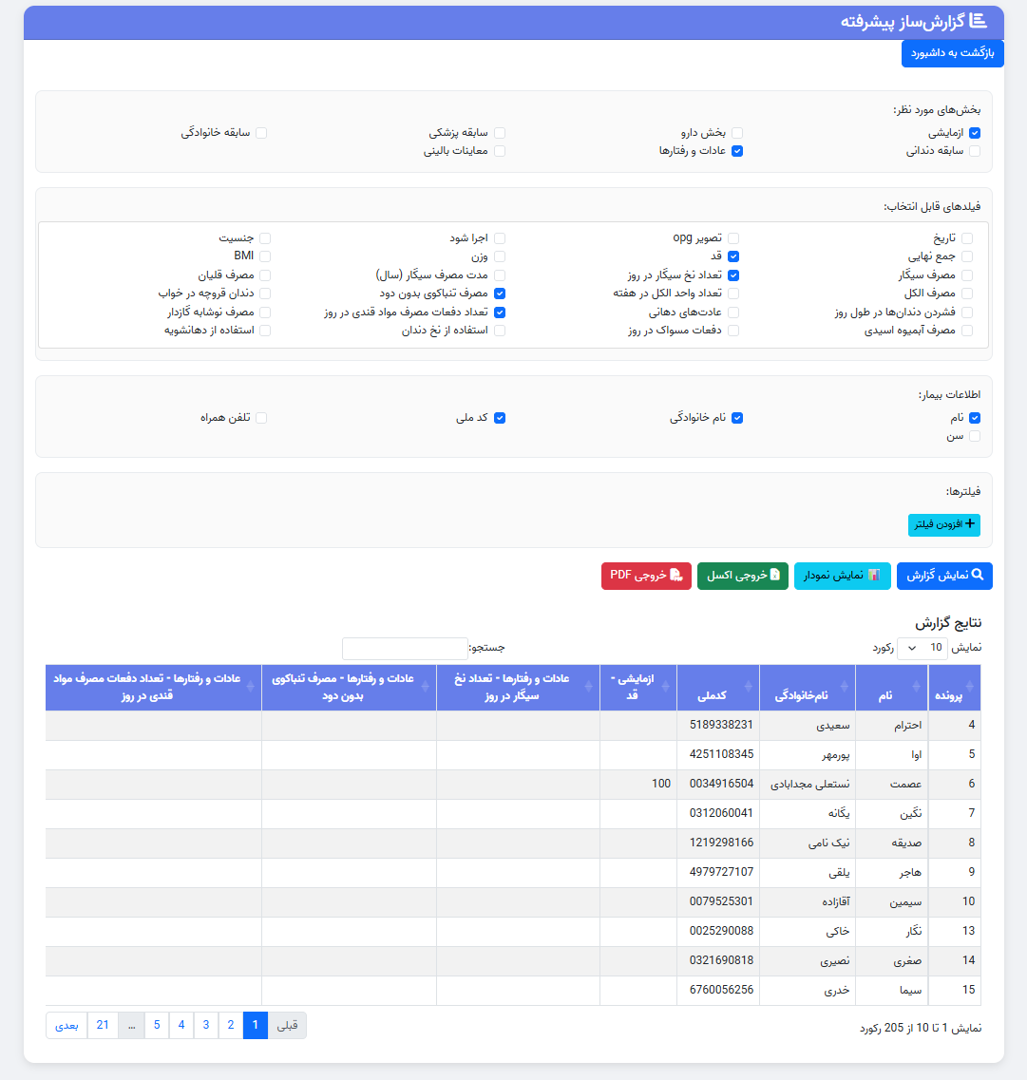Check دندان قروچه در خواب checkbox
The image size is (1027, 1080).
click(265, 294)
